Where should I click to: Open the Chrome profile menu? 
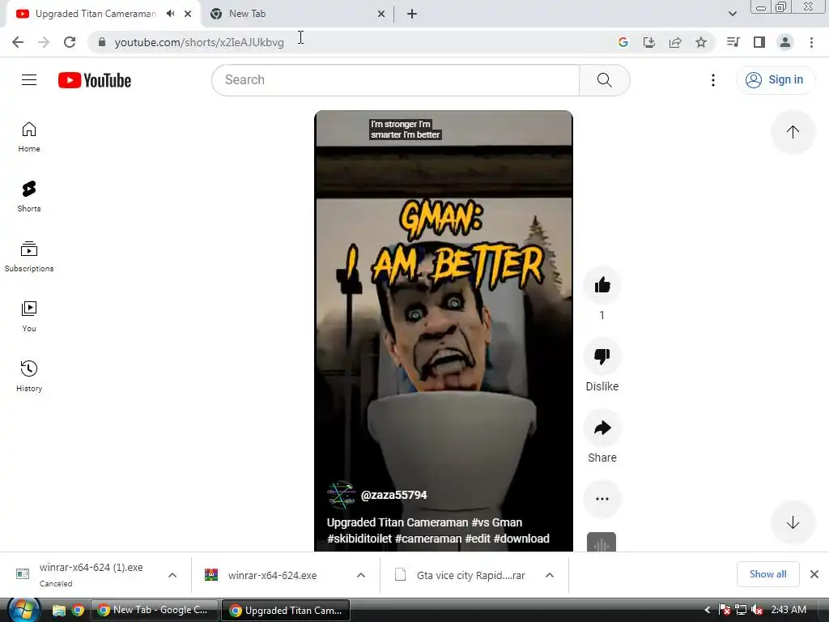coord(785,42)
